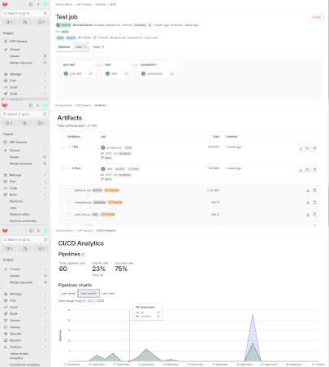The image size is (329, 367).
Task: Open the Jobs tab on Test job page
Action: (80, 47)
